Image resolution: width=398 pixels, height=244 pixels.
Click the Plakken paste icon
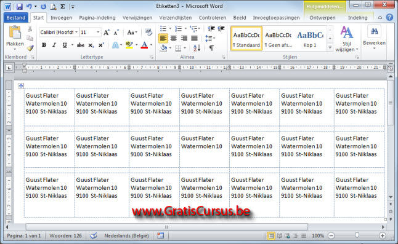pyautogui.click(x=15, y=33)
